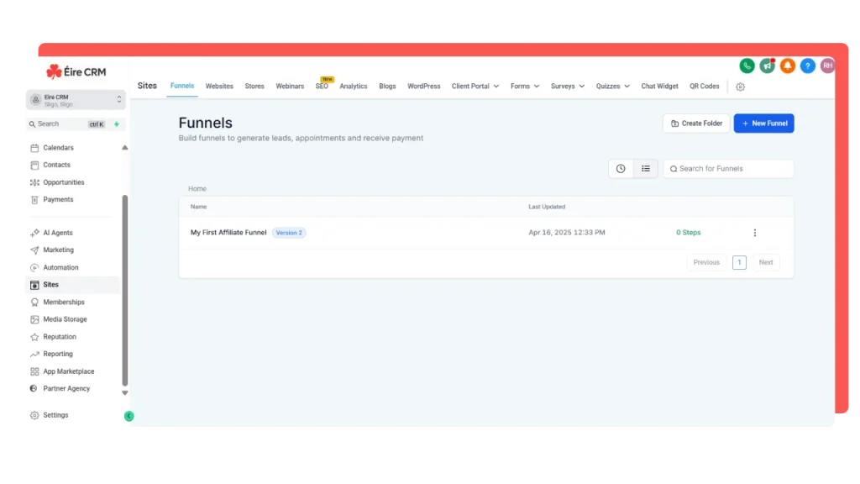
Task: Click the sidebar Search box
Action: point(66,124)
